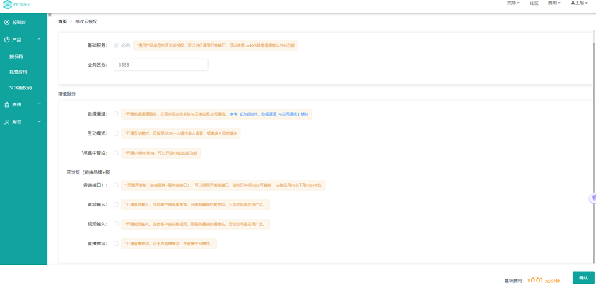Expand the 账号 sidebar chevron
This screenshot has width=596, height=285.
[x=39, y=121]
